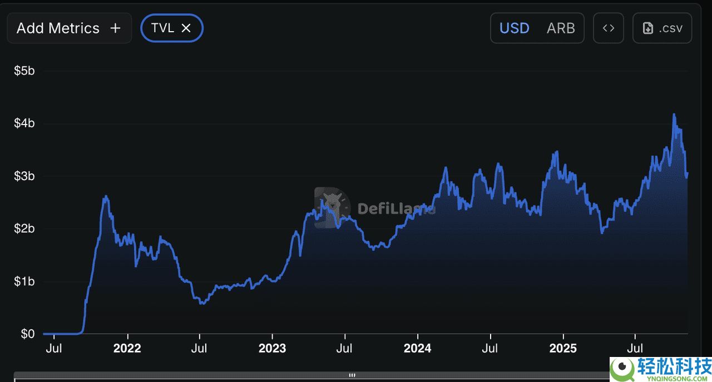The image size is (712, 382).
Task: Switch denomination to USD
Action: 515,28
